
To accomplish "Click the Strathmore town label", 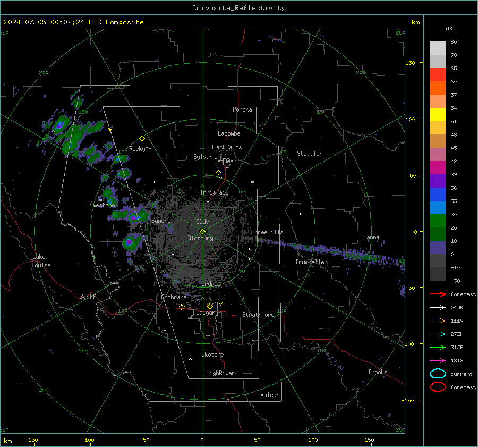I will click(x=258, y=315).
